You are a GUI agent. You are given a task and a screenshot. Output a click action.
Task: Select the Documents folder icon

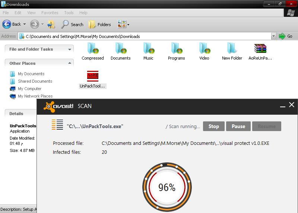(x=121, y=48)
